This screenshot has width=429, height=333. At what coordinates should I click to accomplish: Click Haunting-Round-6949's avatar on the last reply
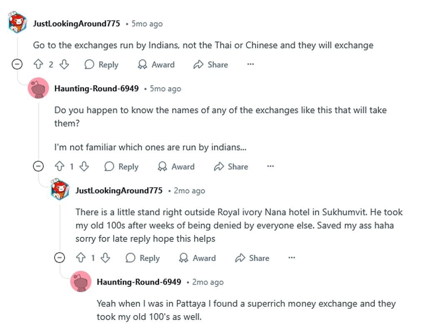click(81, 281)
